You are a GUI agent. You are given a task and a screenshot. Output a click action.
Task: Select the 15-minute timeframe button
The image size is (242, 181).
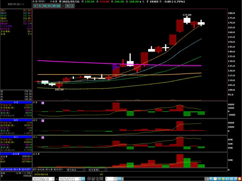click(49, 6)
